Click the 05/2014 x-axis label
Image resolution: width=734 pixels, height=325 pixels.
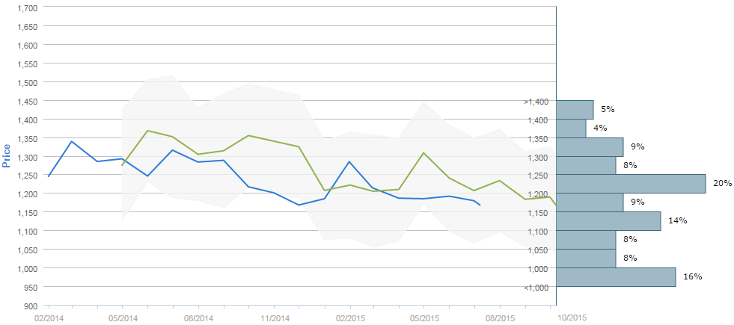[122, 318]
